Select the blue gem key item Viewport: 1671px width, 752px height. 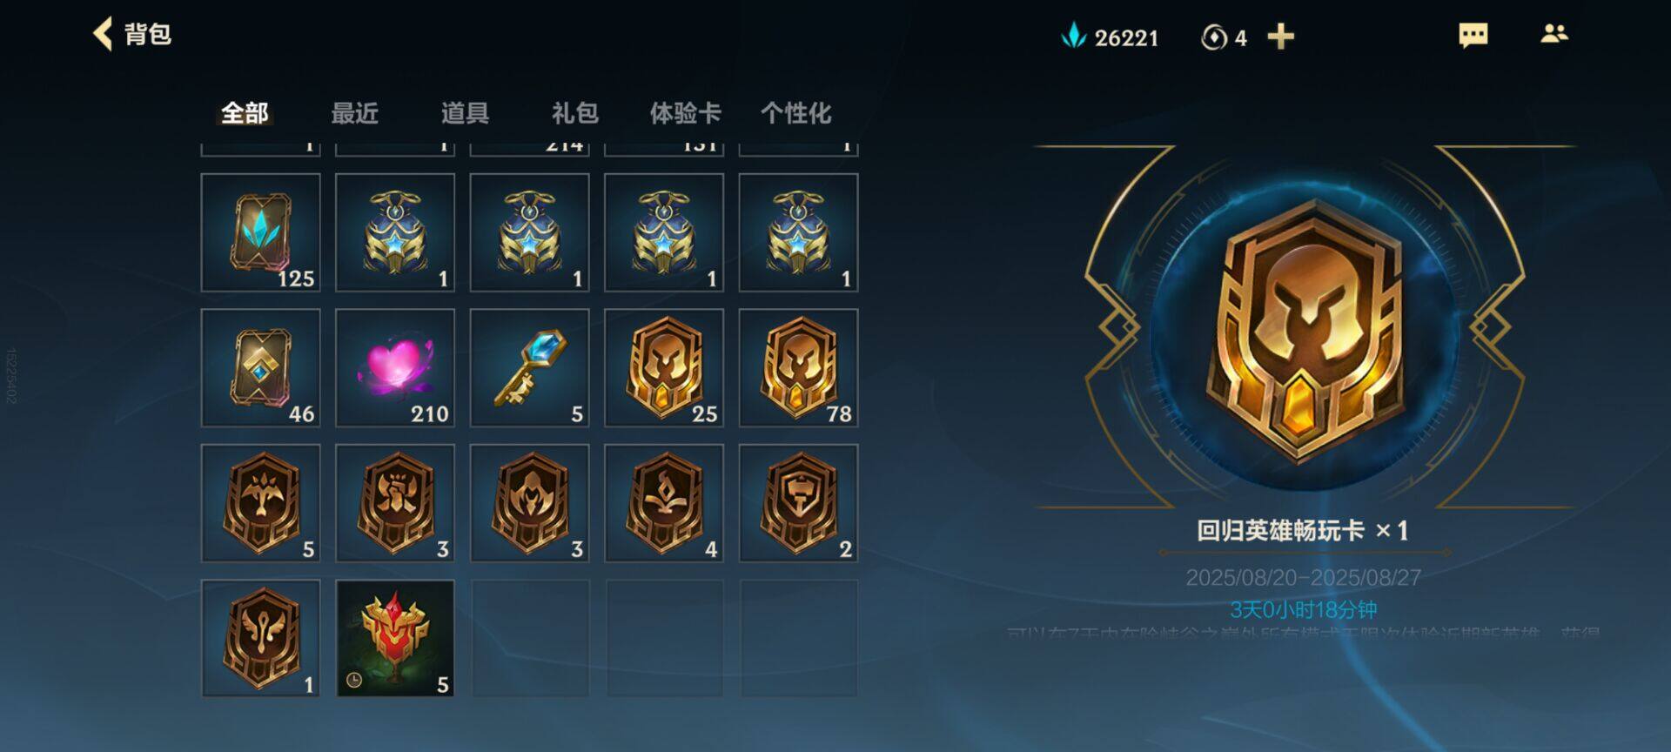click(x=529, y=368)
